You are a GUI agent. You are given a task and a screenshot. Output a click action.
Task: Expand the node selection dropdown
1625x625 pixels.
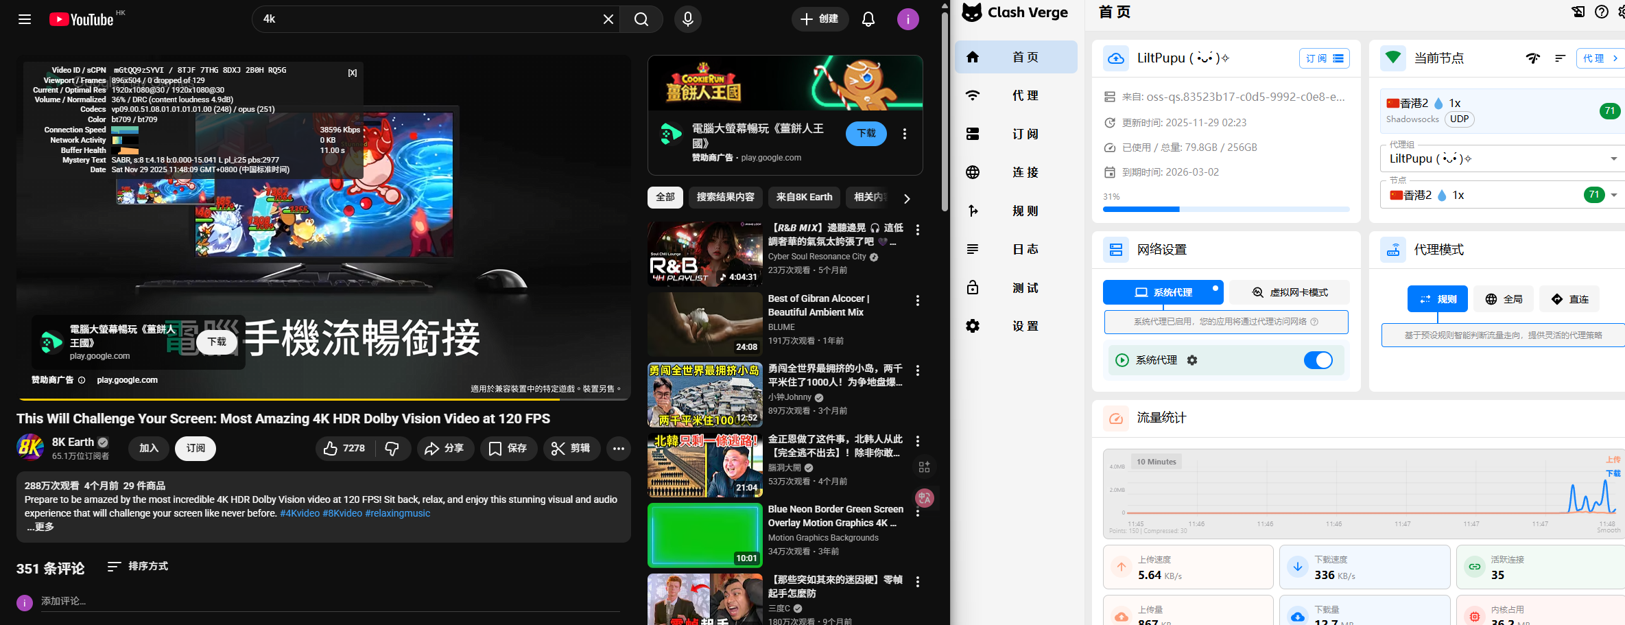(x=1613, y=196)
